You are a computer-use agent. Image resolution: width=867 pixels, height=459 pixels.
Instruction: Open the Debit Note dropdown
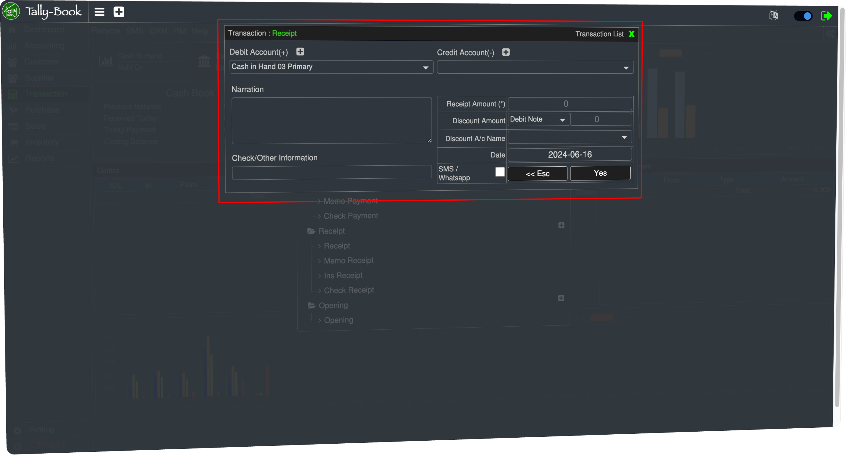tap(538, 120)
